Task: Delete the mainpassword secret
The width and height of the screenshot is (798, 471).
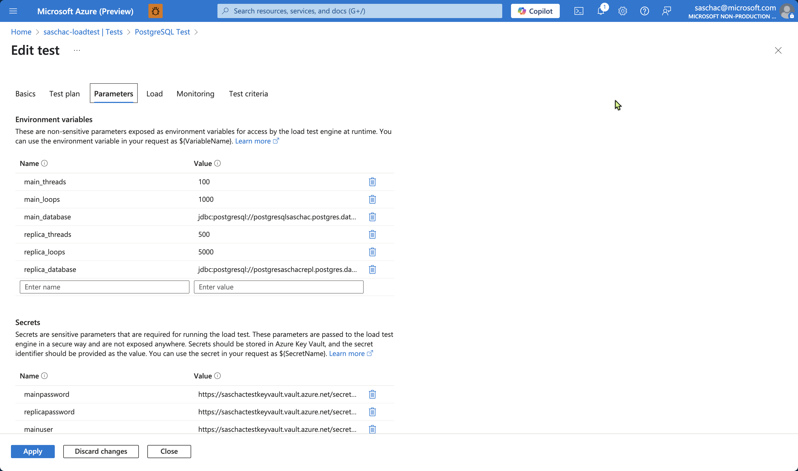Action: pos(372,394)
